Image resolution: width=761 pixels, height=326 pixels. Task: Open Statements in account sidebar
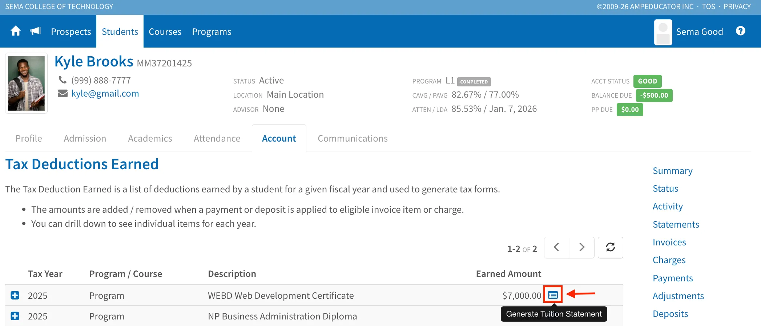tap(676, 224)
